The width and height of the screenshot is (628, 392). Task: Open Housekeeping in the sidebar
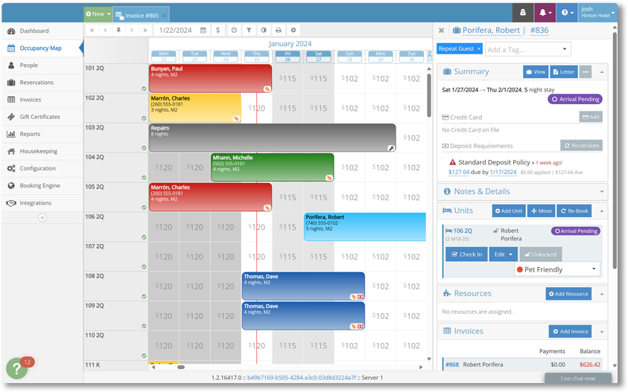[39, 151]
